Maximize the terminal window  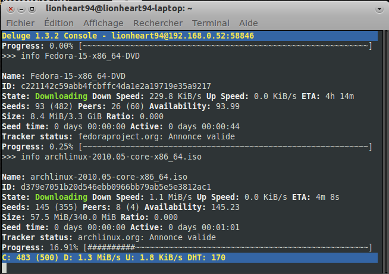(32, 9)
